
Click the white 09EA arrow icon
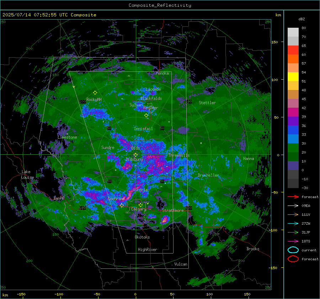click(293, 205)
